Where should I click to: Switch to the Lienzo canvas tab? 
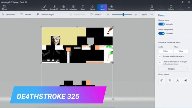point(102,7)
